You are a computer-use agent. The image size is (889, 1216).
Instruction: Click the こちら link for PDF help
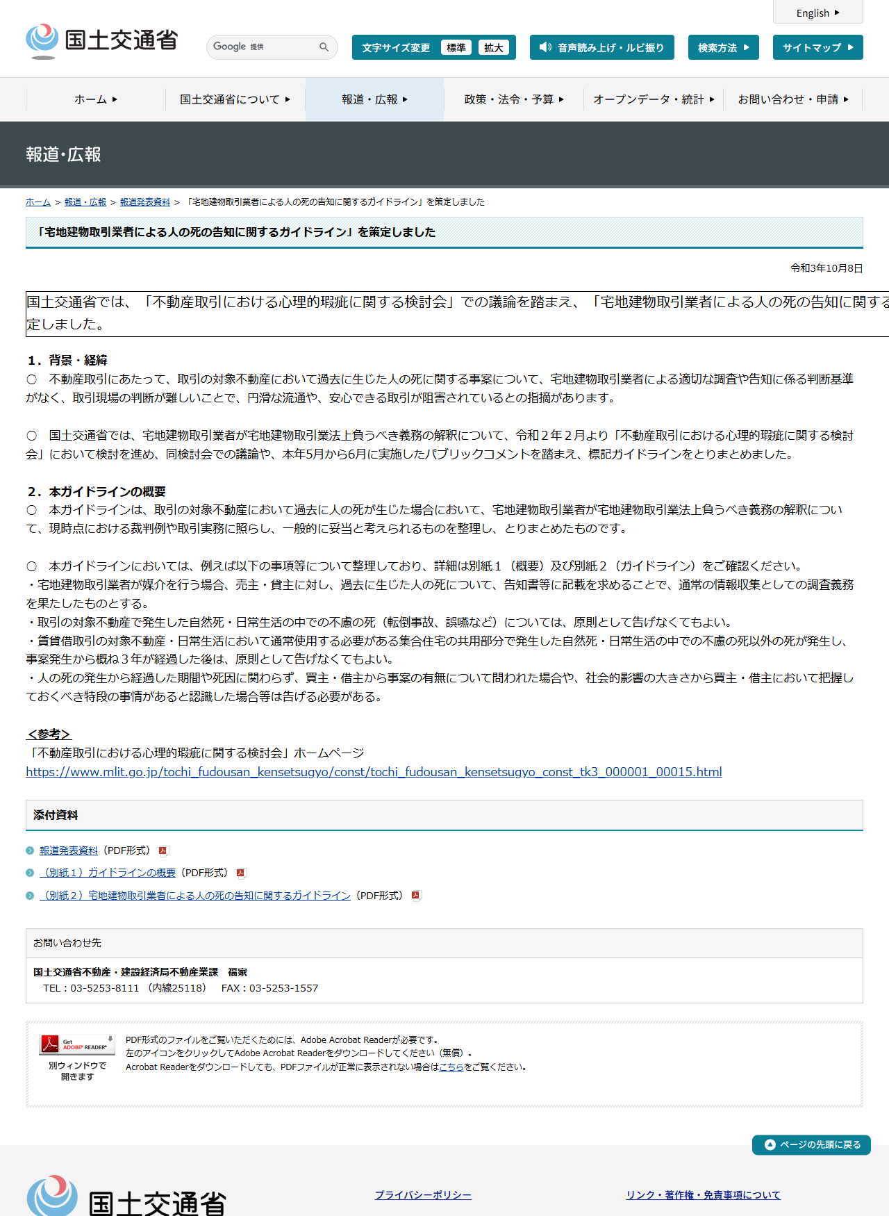pos(451,1067)
